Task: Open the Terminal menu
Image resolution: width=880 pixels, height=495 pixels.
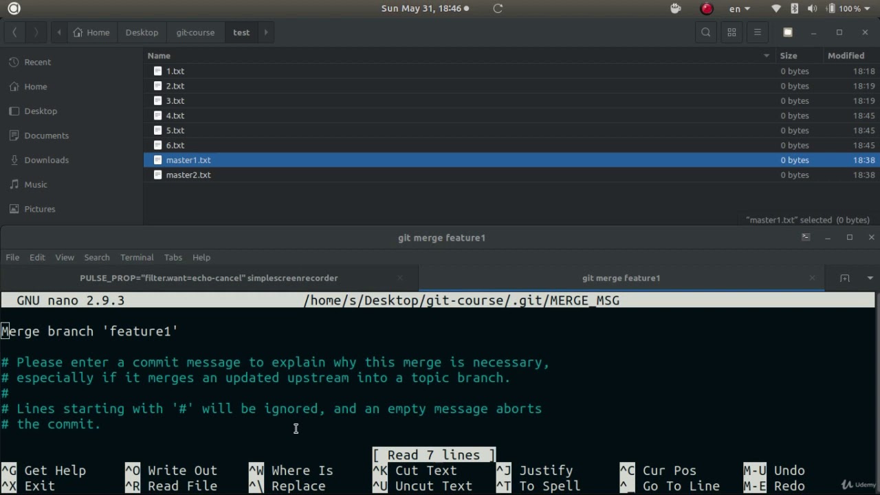Action: coord(137,257)
